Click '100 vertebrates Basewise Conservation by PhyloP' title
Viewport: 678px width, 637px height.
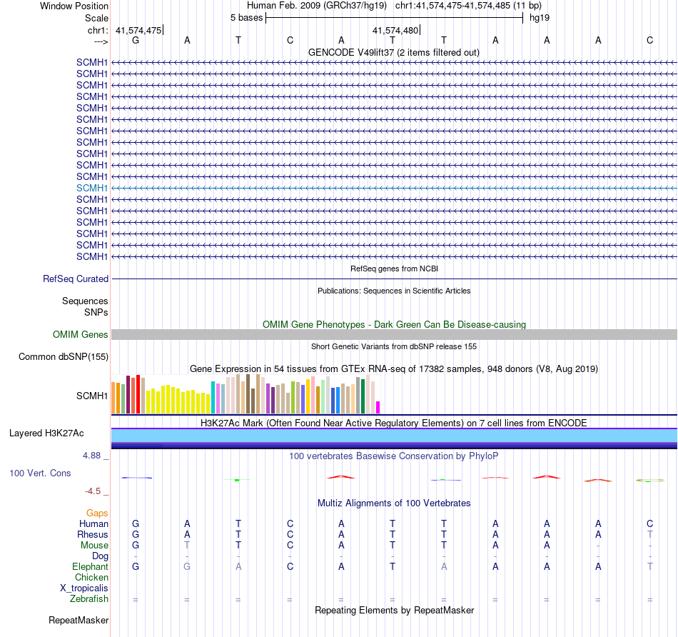393,456
